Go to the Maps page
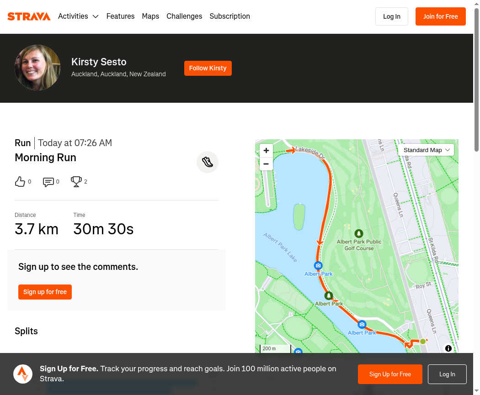480x395 pixels. [x=150, y=16]
